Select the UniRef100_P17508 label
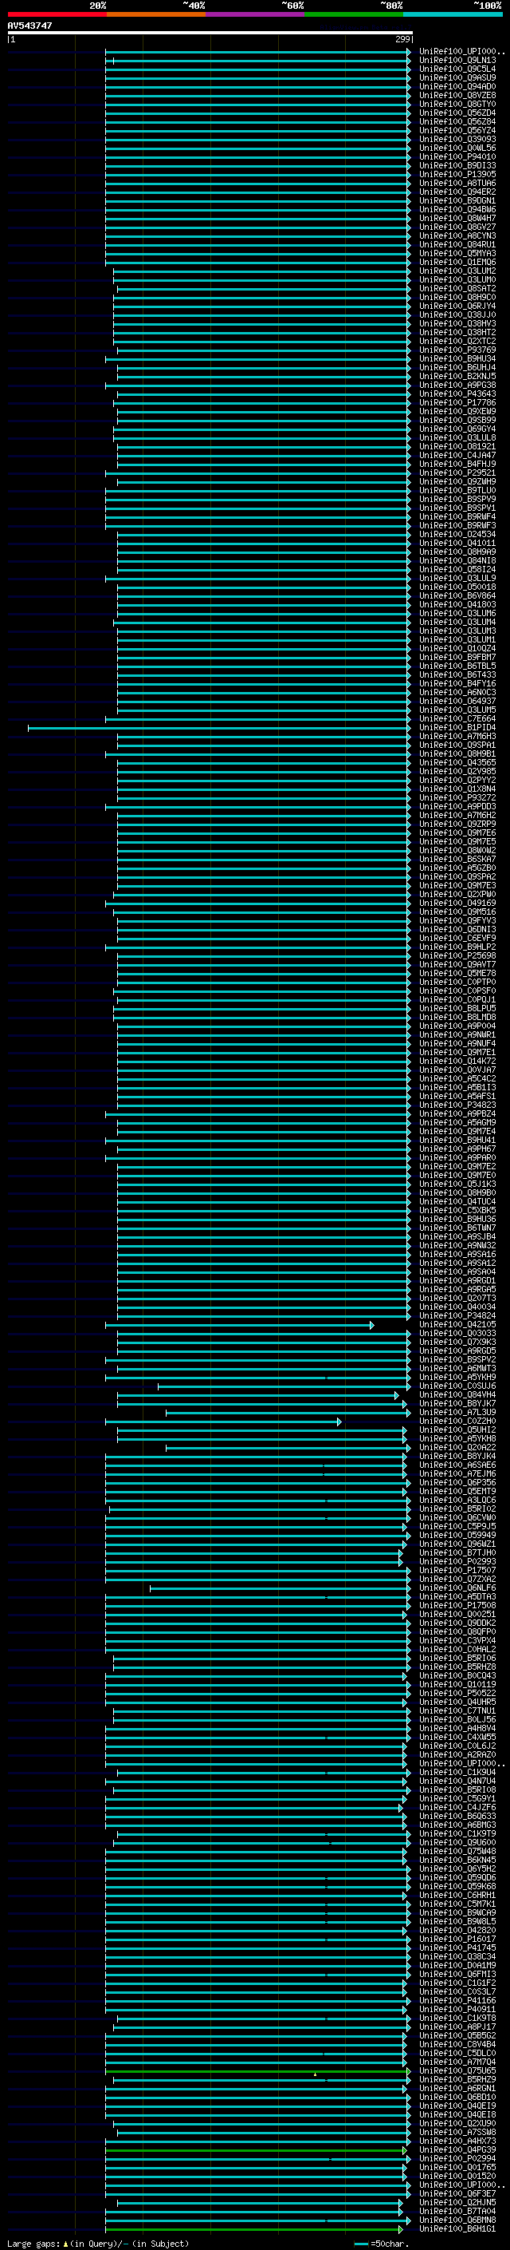510x2250 pixels. coord(457,1605)
